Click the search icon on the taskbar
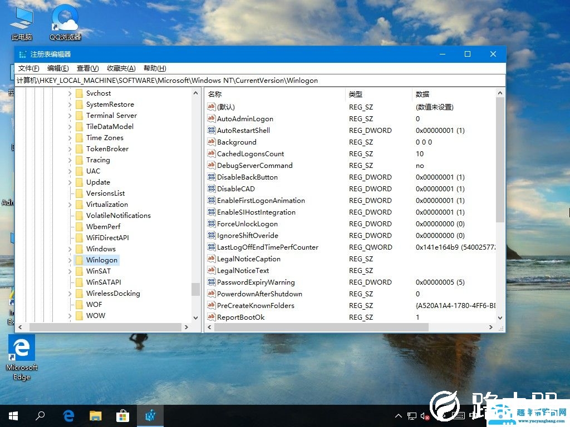The width and height of the screenshot is (570, 427). pyautogui.click(x=40, y=415)
